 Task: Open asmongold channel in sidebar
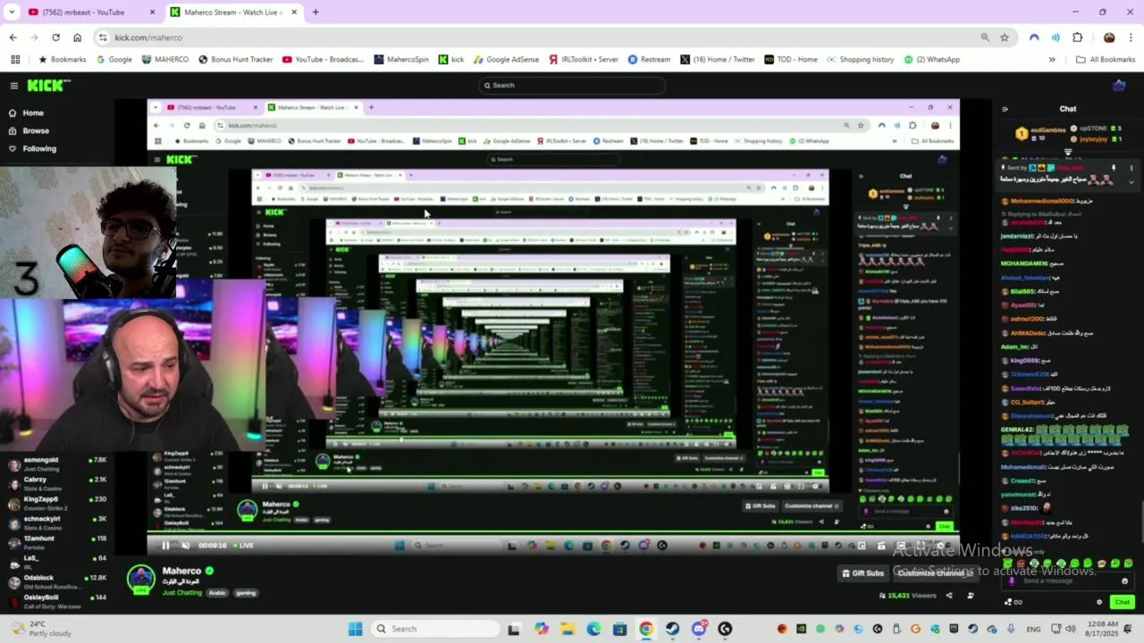(55, 464)
